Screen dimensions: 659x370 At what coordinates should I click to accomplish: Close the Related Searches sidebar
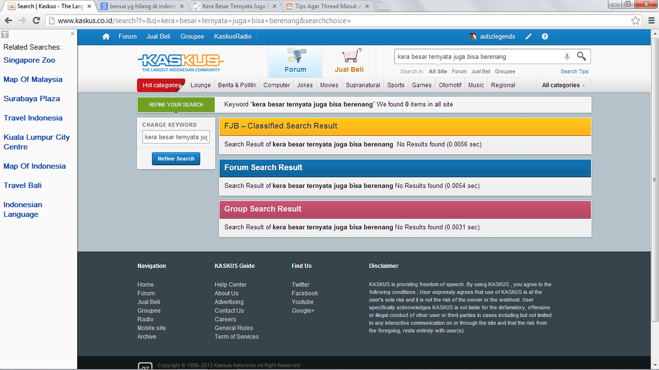click(x=73, y=34)
